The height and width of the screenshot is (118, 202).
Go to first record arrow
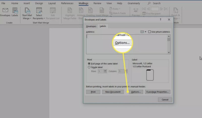(144, 9)
